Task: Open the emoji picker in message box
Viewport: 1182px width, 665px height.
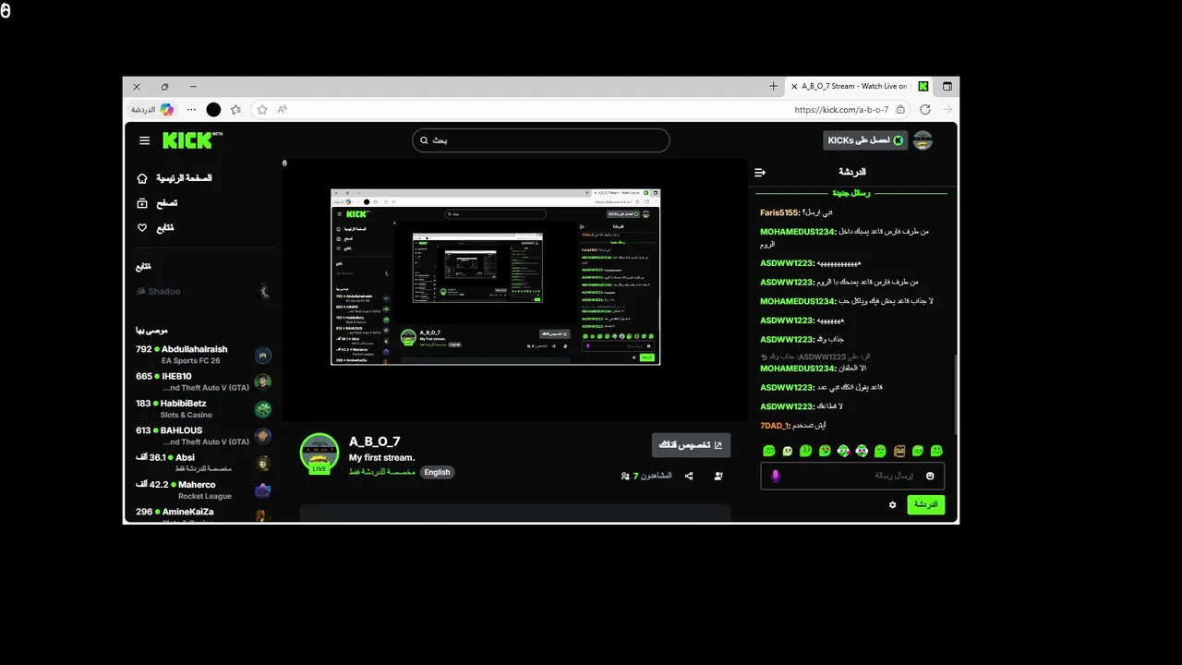Action: (930, 476)
